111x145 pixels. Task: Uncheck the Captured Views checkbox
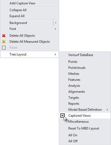[63, 116]
